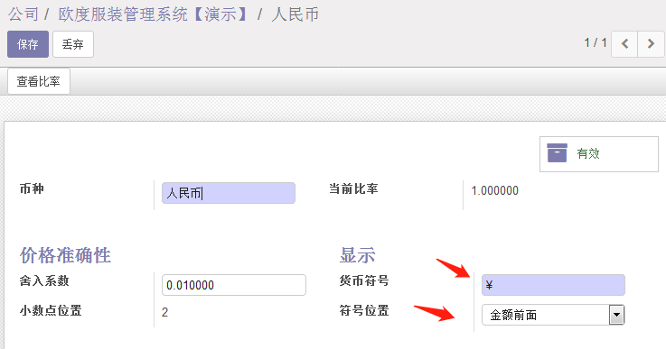The width and height of the screenshot is (666, 349).
Task: Open the 查看比率 rates button
Action: (x=39, y=81)
